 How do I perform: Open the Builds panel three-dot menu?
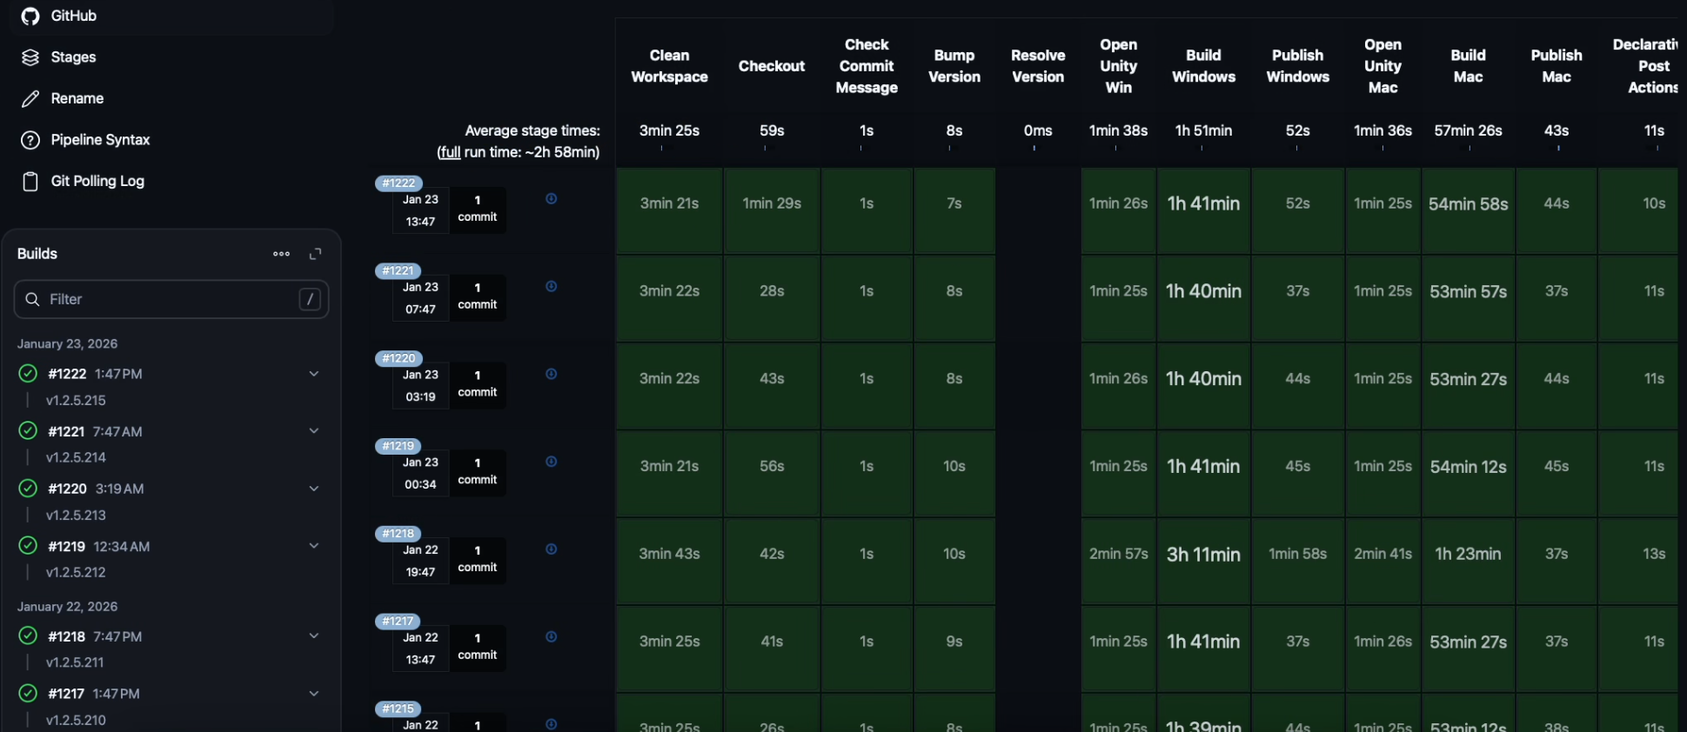[281, 254]
